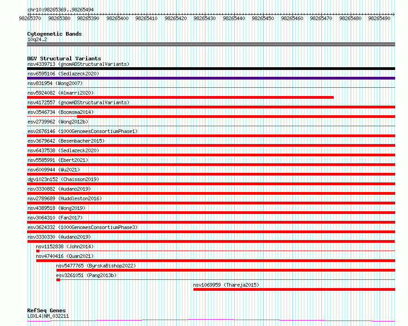Image resolution: width=408 pixels, height=326 pixels.
Task: Click ruler position 98265370
Action: pyautogui.click(x=30, y=18)
